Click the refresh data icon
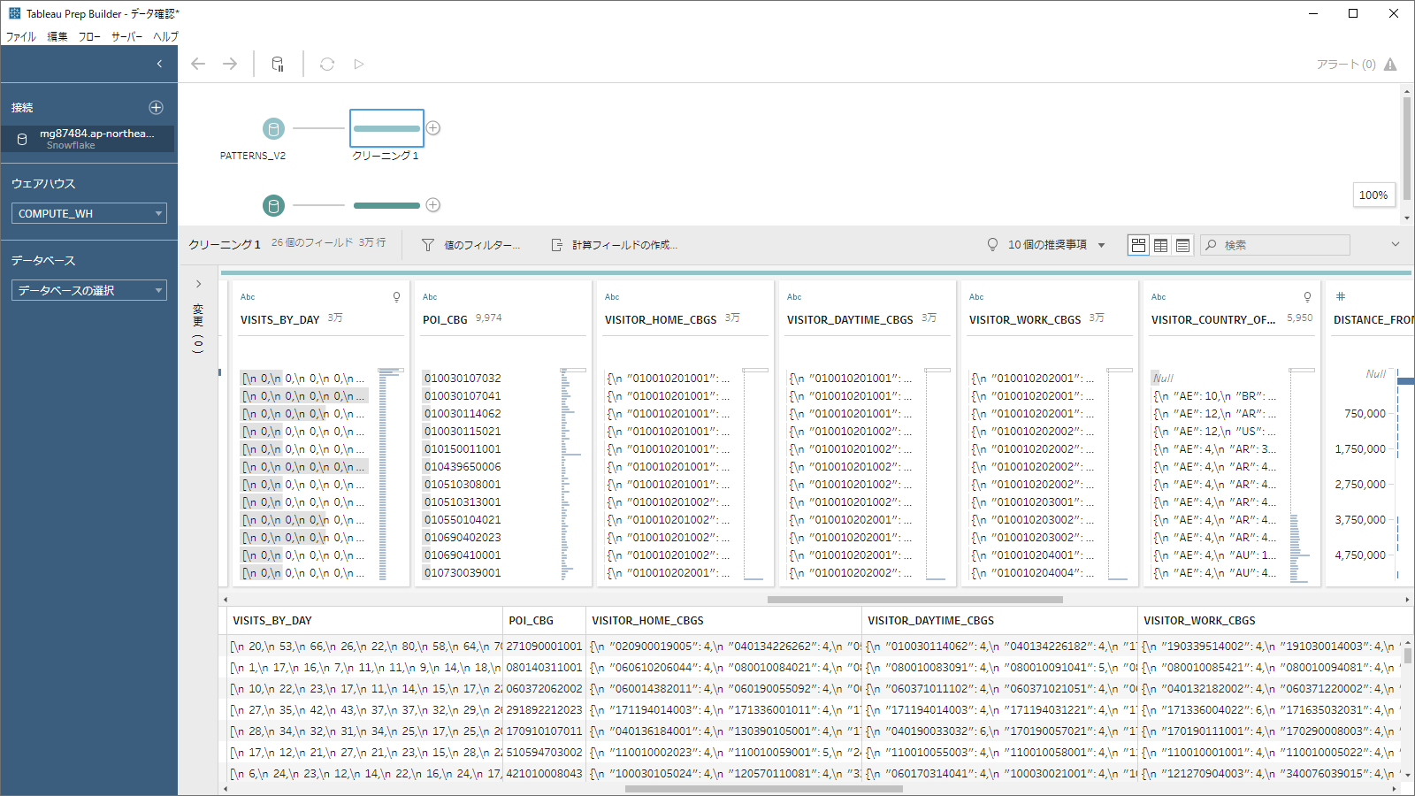Image resolution: width=1415 pixels, height=796 pixels. click(x=327, y=64)
